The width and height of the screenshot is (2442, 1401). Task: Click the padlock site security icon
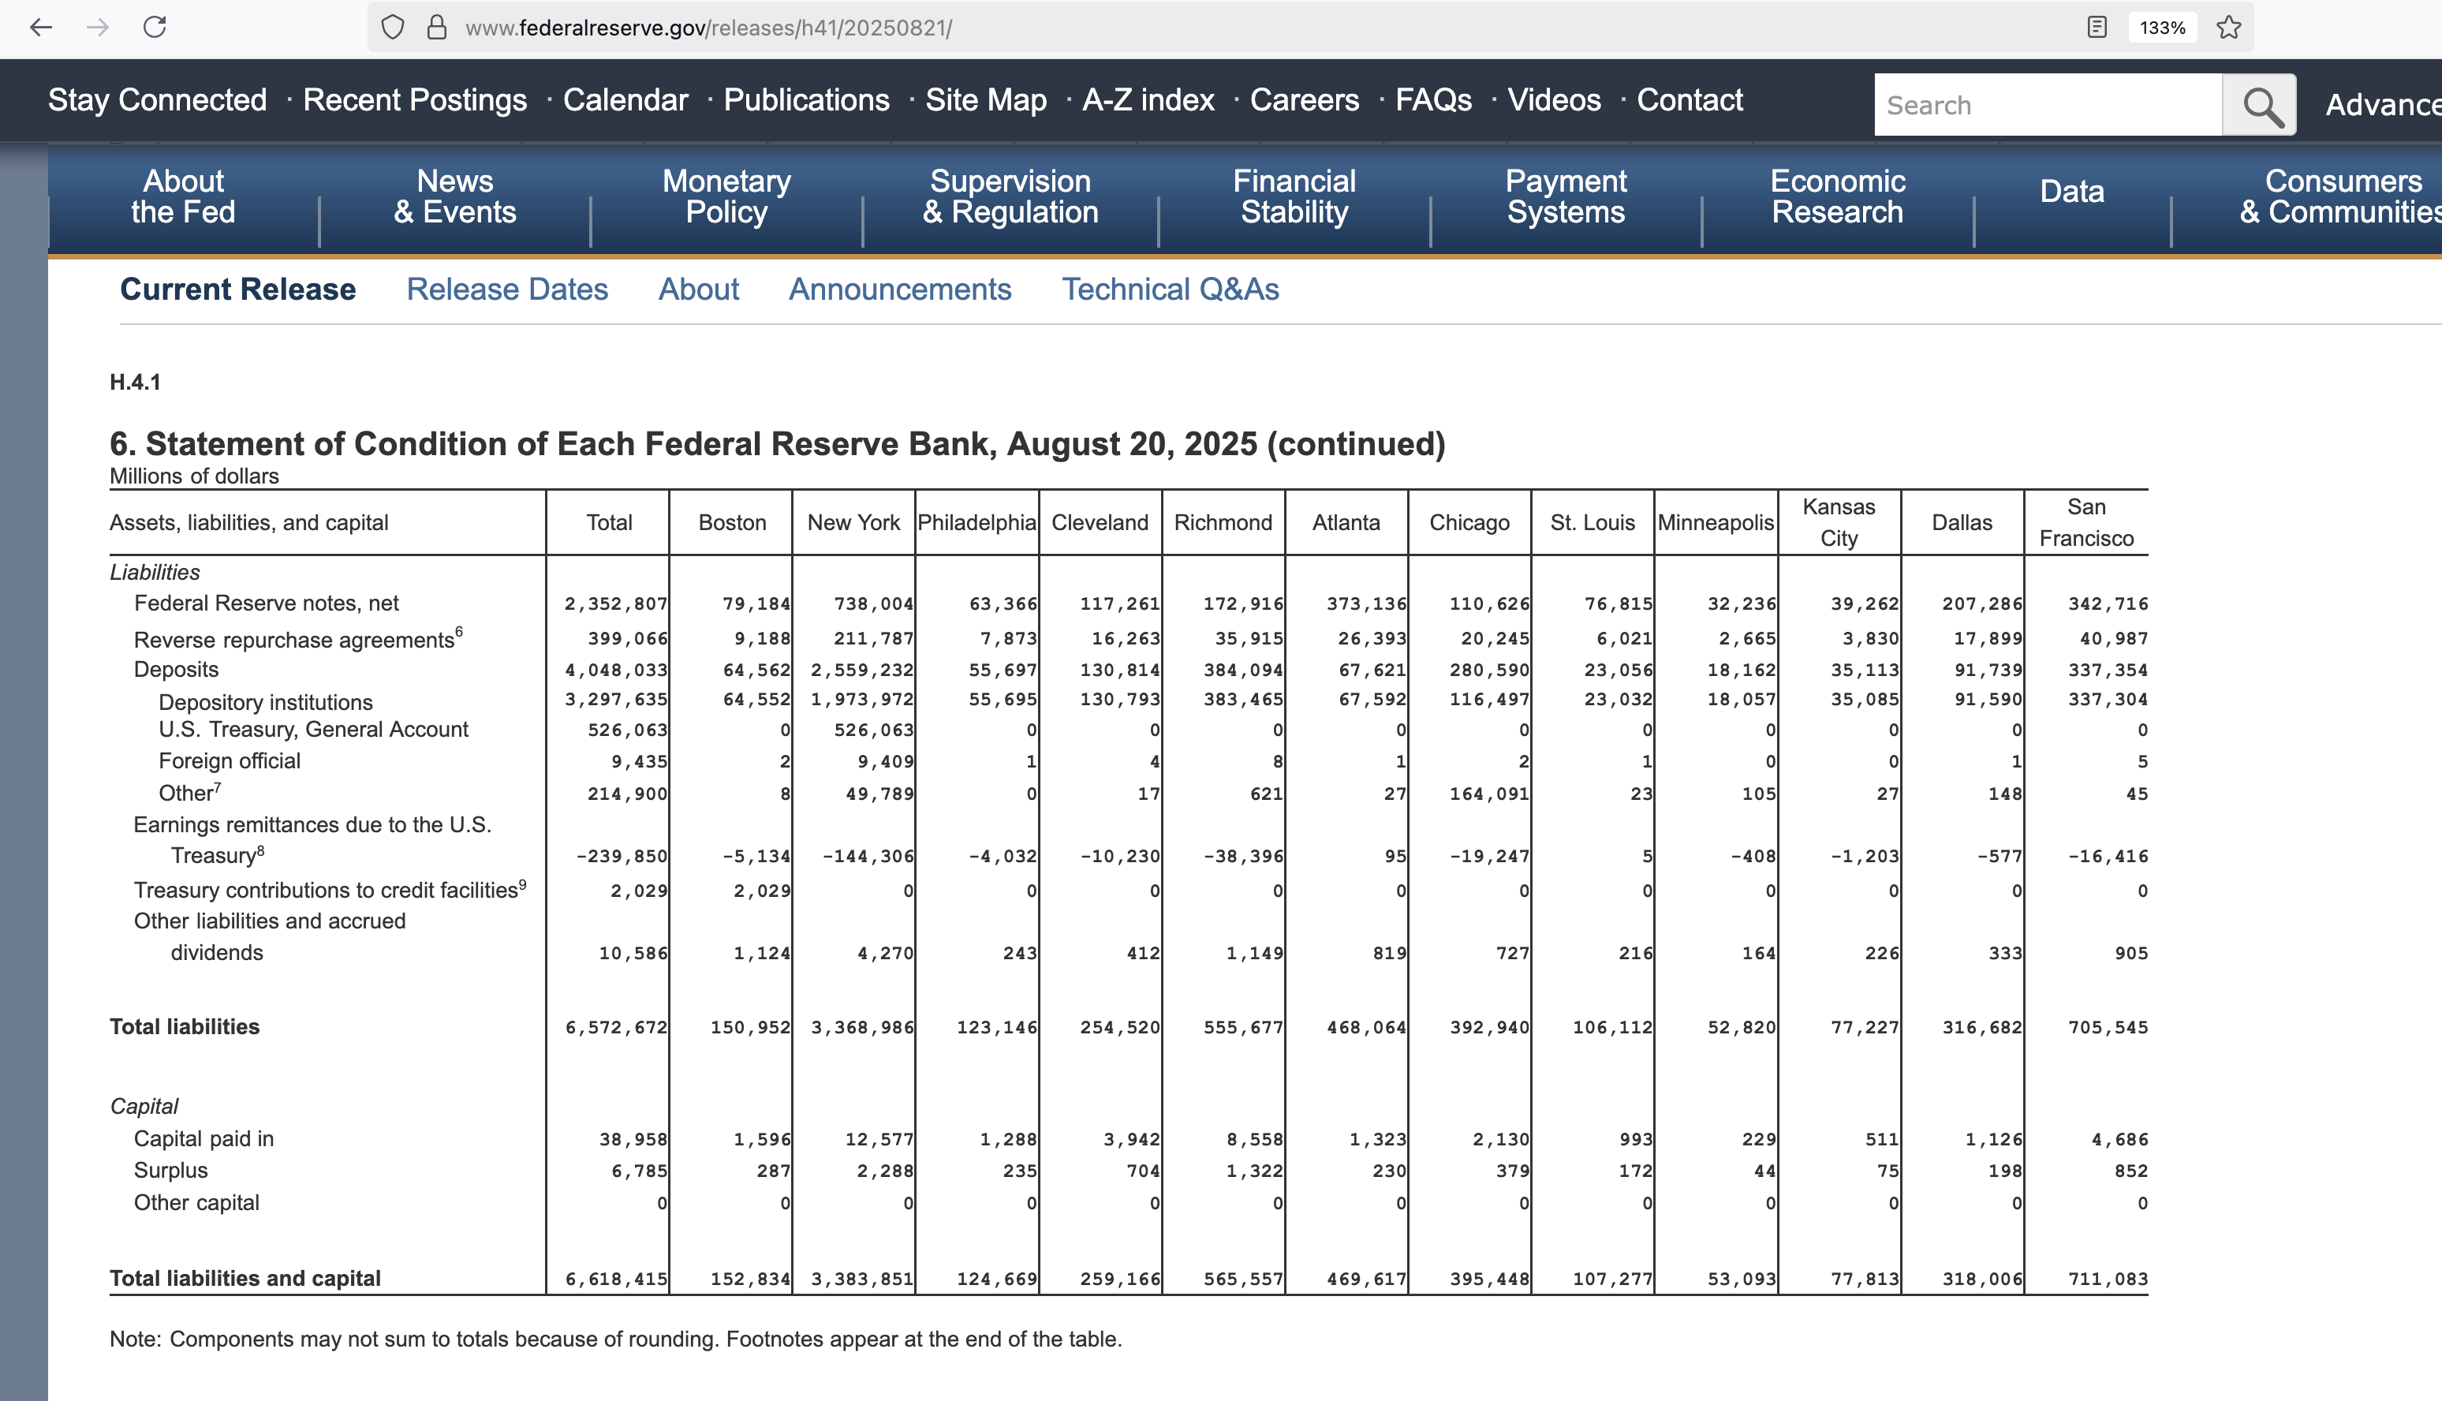[x=437, y=27]
